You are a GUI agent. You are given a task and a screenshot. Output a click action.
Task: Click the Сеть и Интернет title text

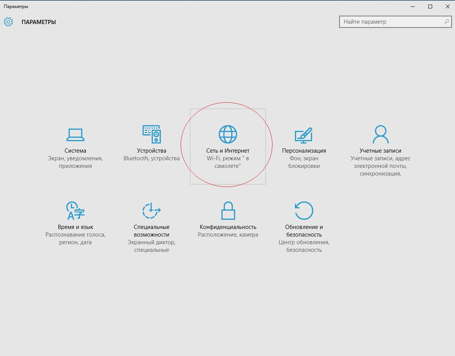tap(228, 151)
